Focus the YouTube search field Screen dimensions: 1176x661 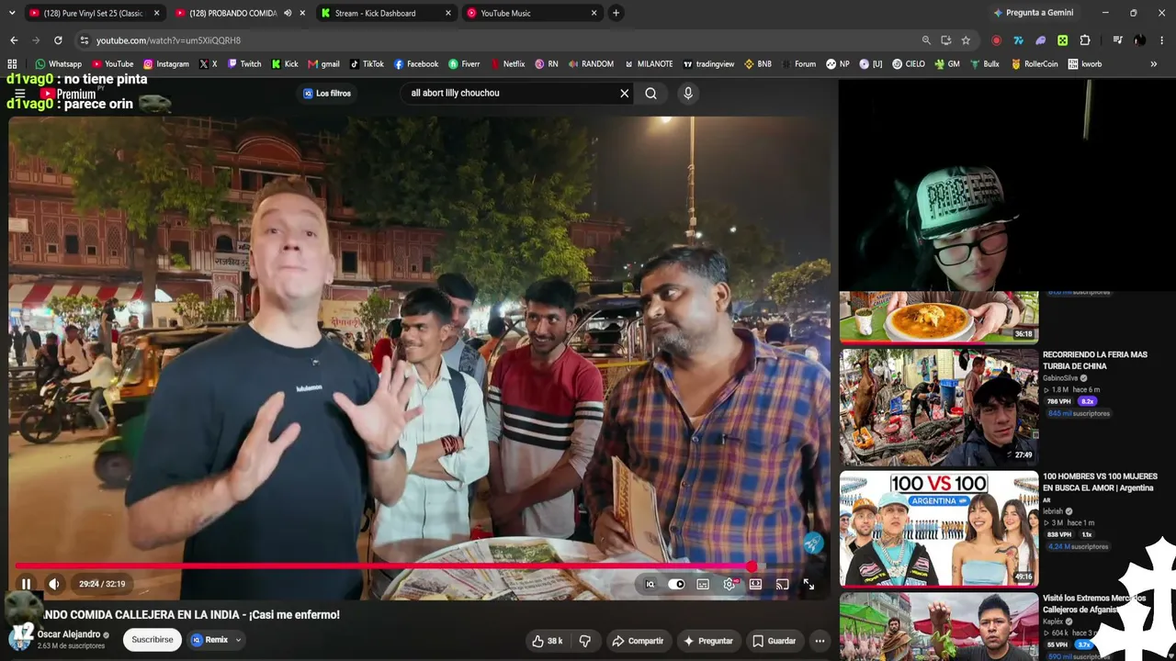point(510,93)
